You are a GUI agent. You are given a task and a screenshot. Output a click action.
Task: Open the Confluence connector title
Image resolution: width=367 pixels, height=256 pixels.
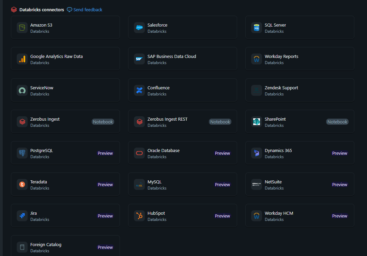(158, 88)
